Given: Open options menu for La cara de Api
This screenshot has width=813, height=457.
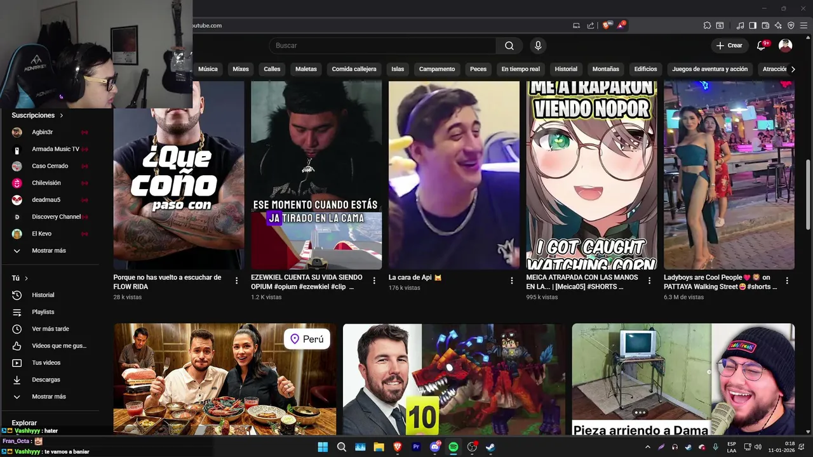Looking at the screenshot, I should [x=512, y=281].
